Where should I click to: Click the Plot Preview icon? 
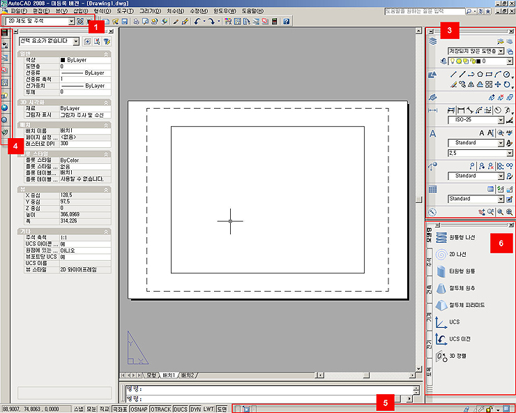point(145,22)
